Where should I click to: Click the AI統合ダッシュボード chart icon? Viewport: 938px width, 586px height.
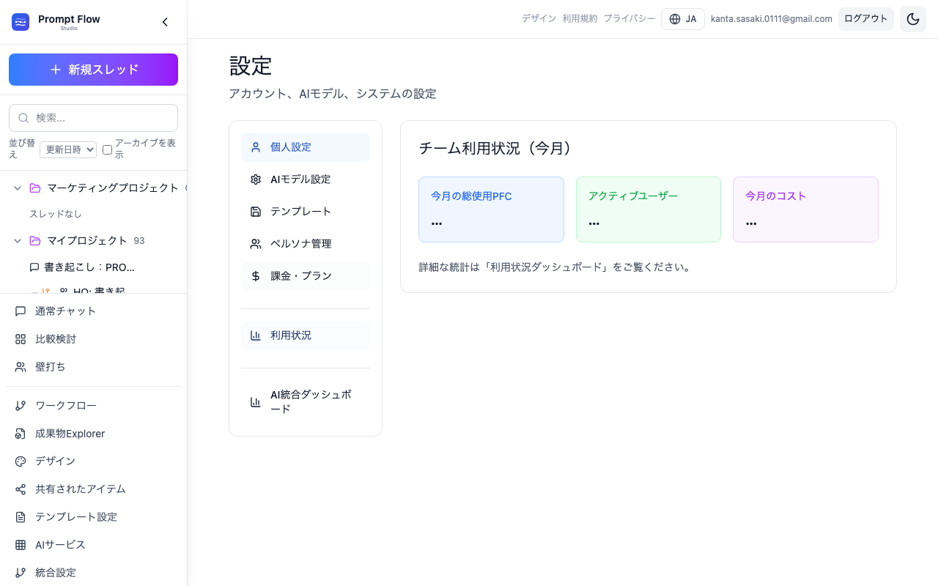[x=256, y=402]
